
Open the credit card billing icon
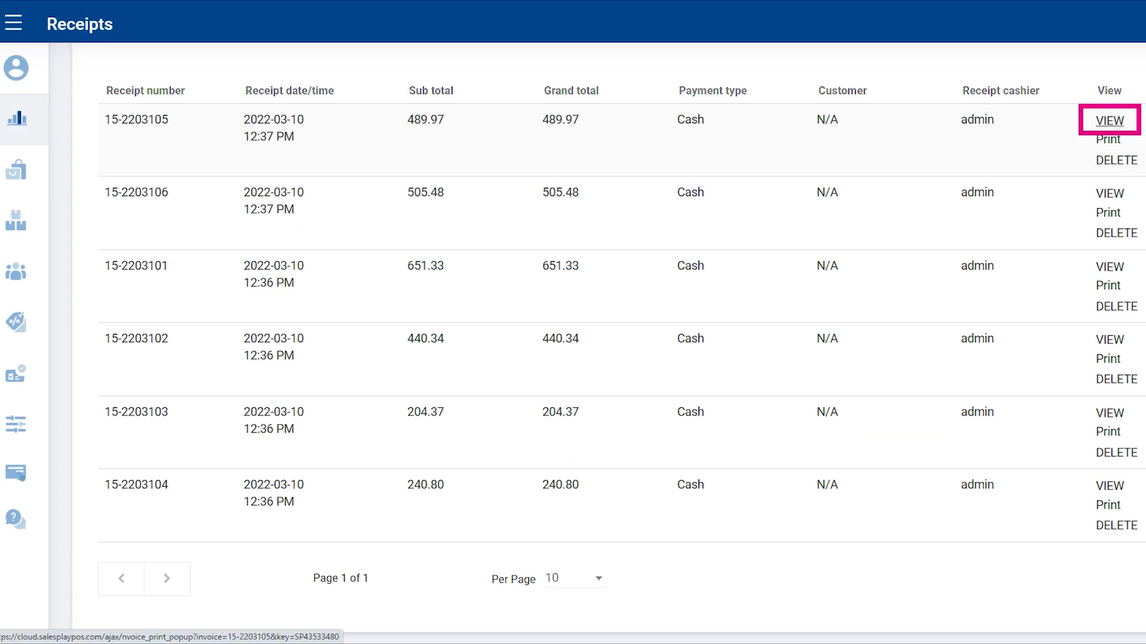(16, 473)
